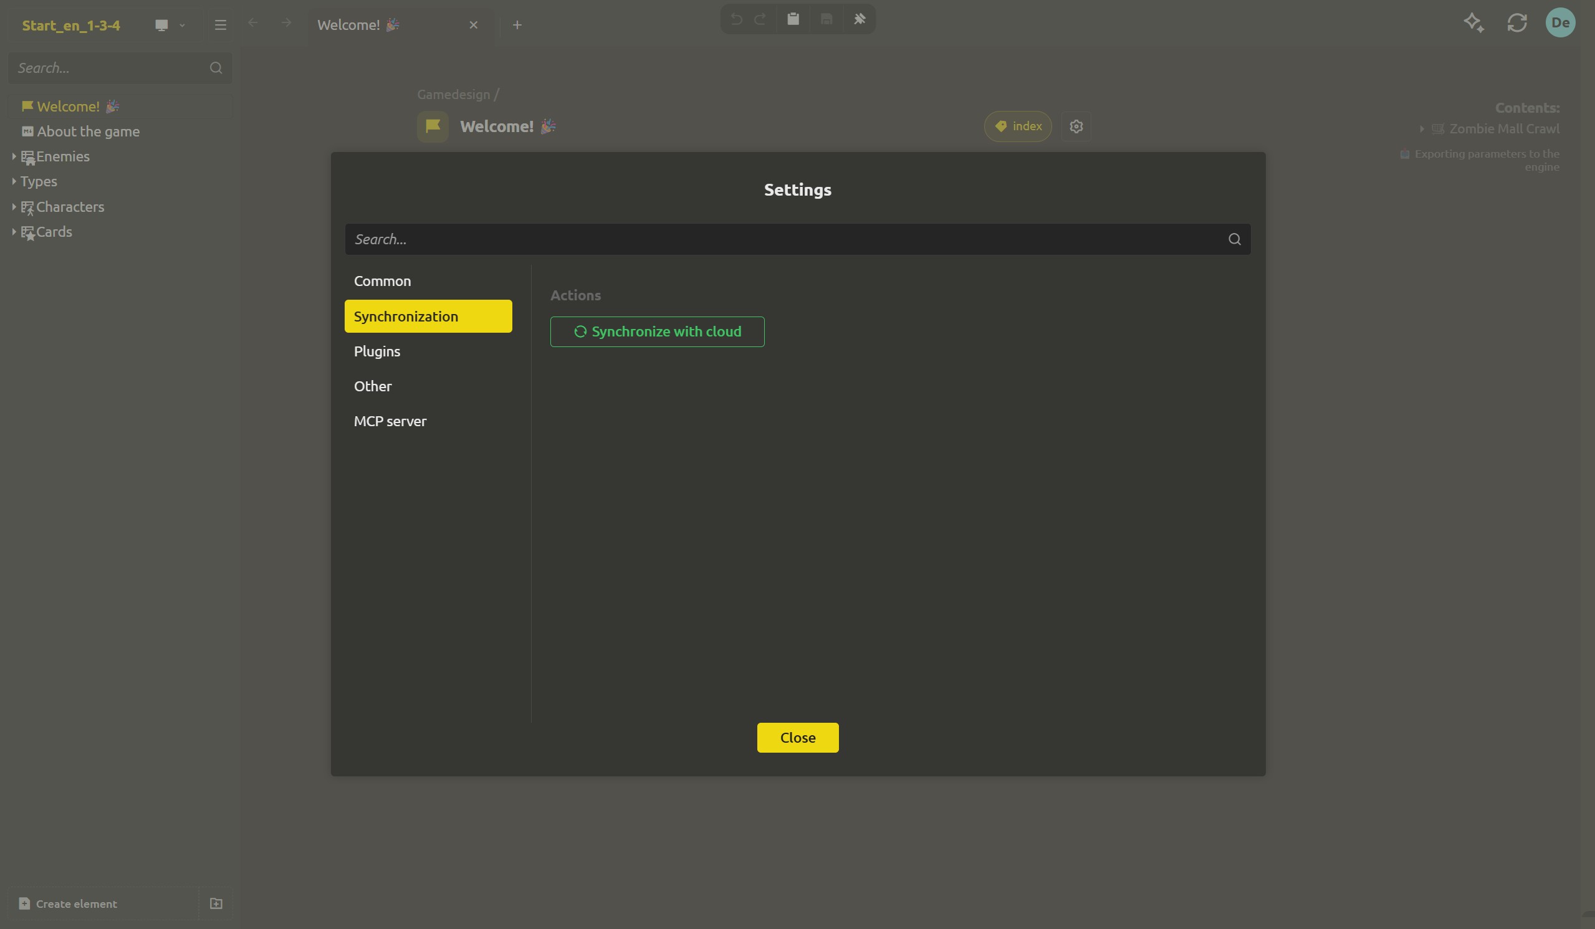This screenshot has width=1595, height=929.
Task: Open the Common settings section
Action: click(428, 281)
